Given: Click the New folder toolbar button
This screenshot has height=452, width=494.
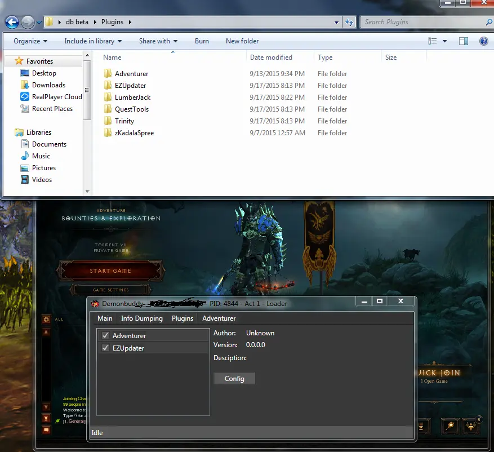Looking at the screenshot, I should (242, 41).
